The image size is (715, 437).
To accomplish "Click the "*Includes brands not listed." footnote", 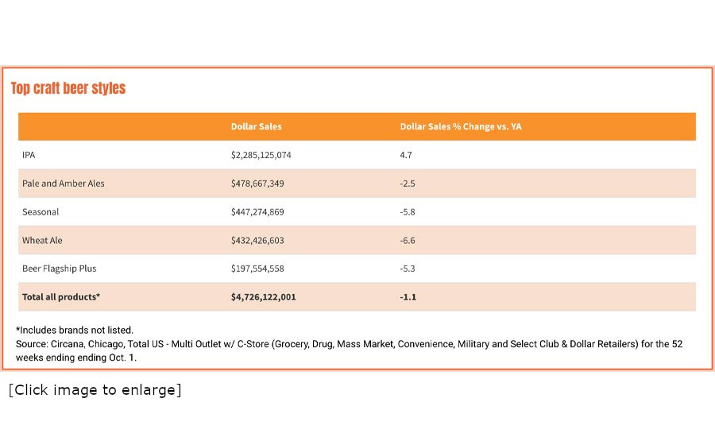I will tap(75, 330).
